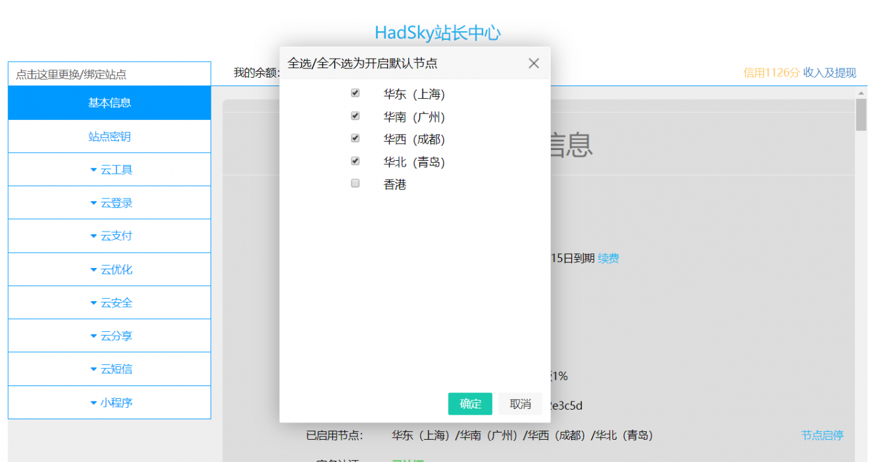Screen dimensions: 873x462
Task: Expand the 云安全 menu
Action: [x=109, y=302]
